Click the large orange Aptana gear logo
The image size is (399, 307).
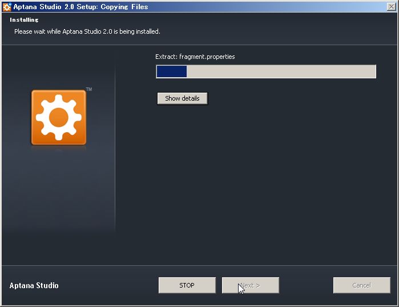(59, 117)
